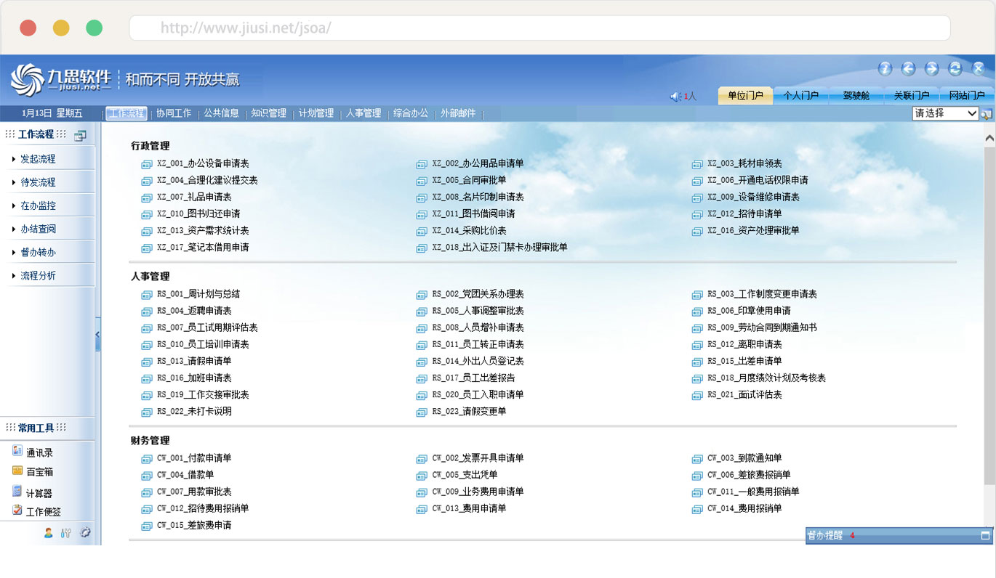Screen dimensions: 996x578
Task: Maximize the 督办提醒 reminder panel
Action: tap(985, 536)
